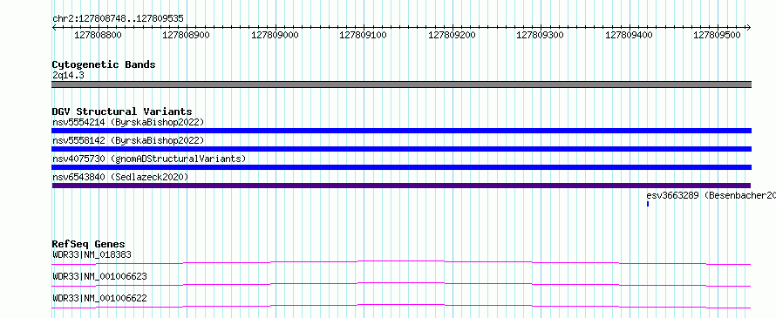Click the blue bar under nsv5554214
The width and height of the screenshot is (776, 318).
(x=401, y=131)
